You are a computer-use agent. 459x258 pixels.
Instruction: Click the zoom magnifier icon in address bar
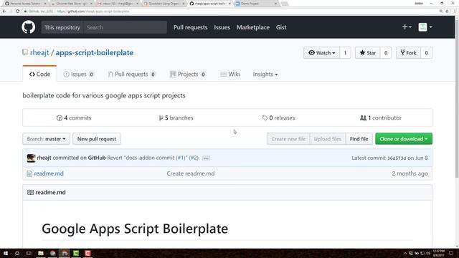[441, 11]
